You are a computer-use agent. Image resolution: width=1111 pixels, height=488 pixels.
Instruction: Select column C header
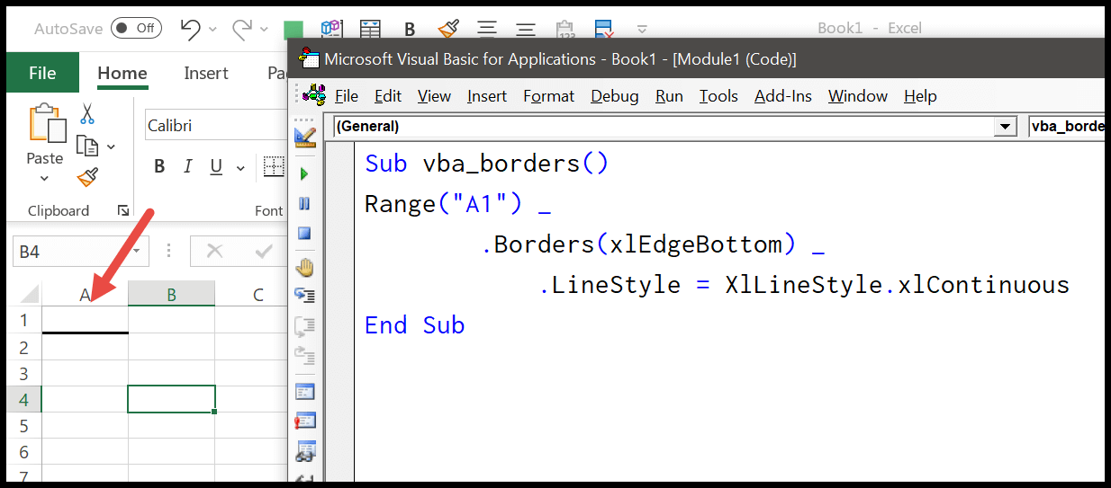point(257,295)
